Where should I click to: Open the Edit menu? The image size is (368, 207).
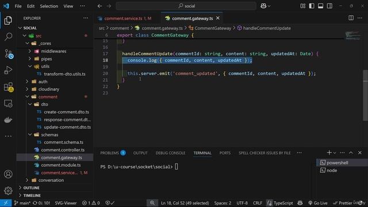pos(30,6)
